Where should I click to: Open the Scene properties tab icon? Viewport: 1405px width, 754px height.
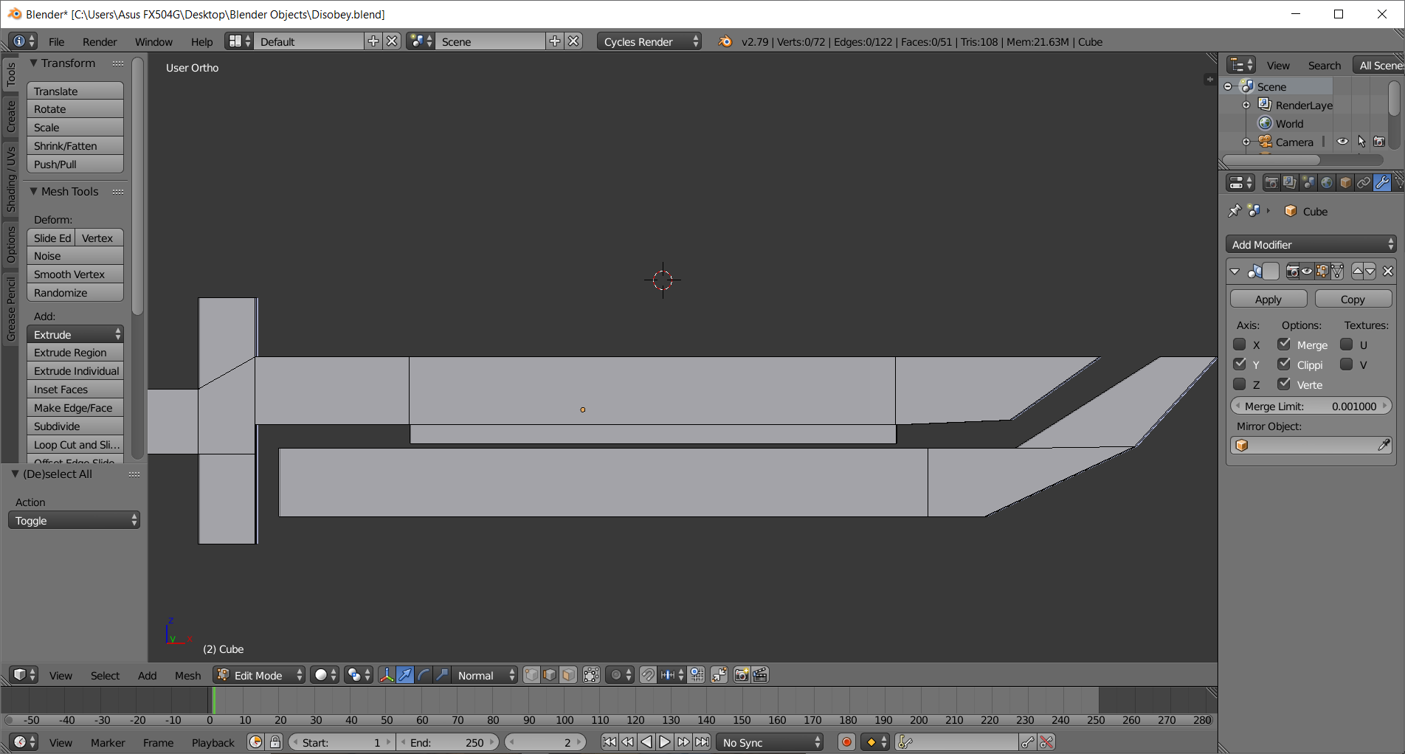tap(1308, 182)
